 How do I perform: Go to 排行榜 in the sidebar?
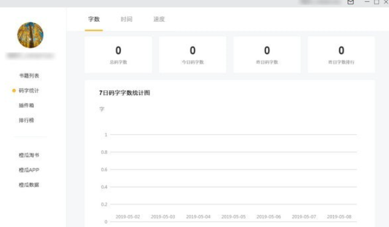(x=26, y=120)
